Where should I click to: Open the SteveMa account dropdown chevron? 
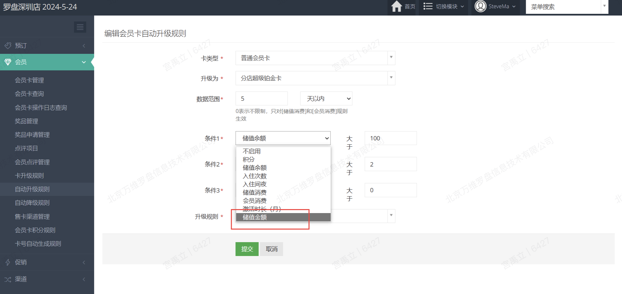point(514,7)
